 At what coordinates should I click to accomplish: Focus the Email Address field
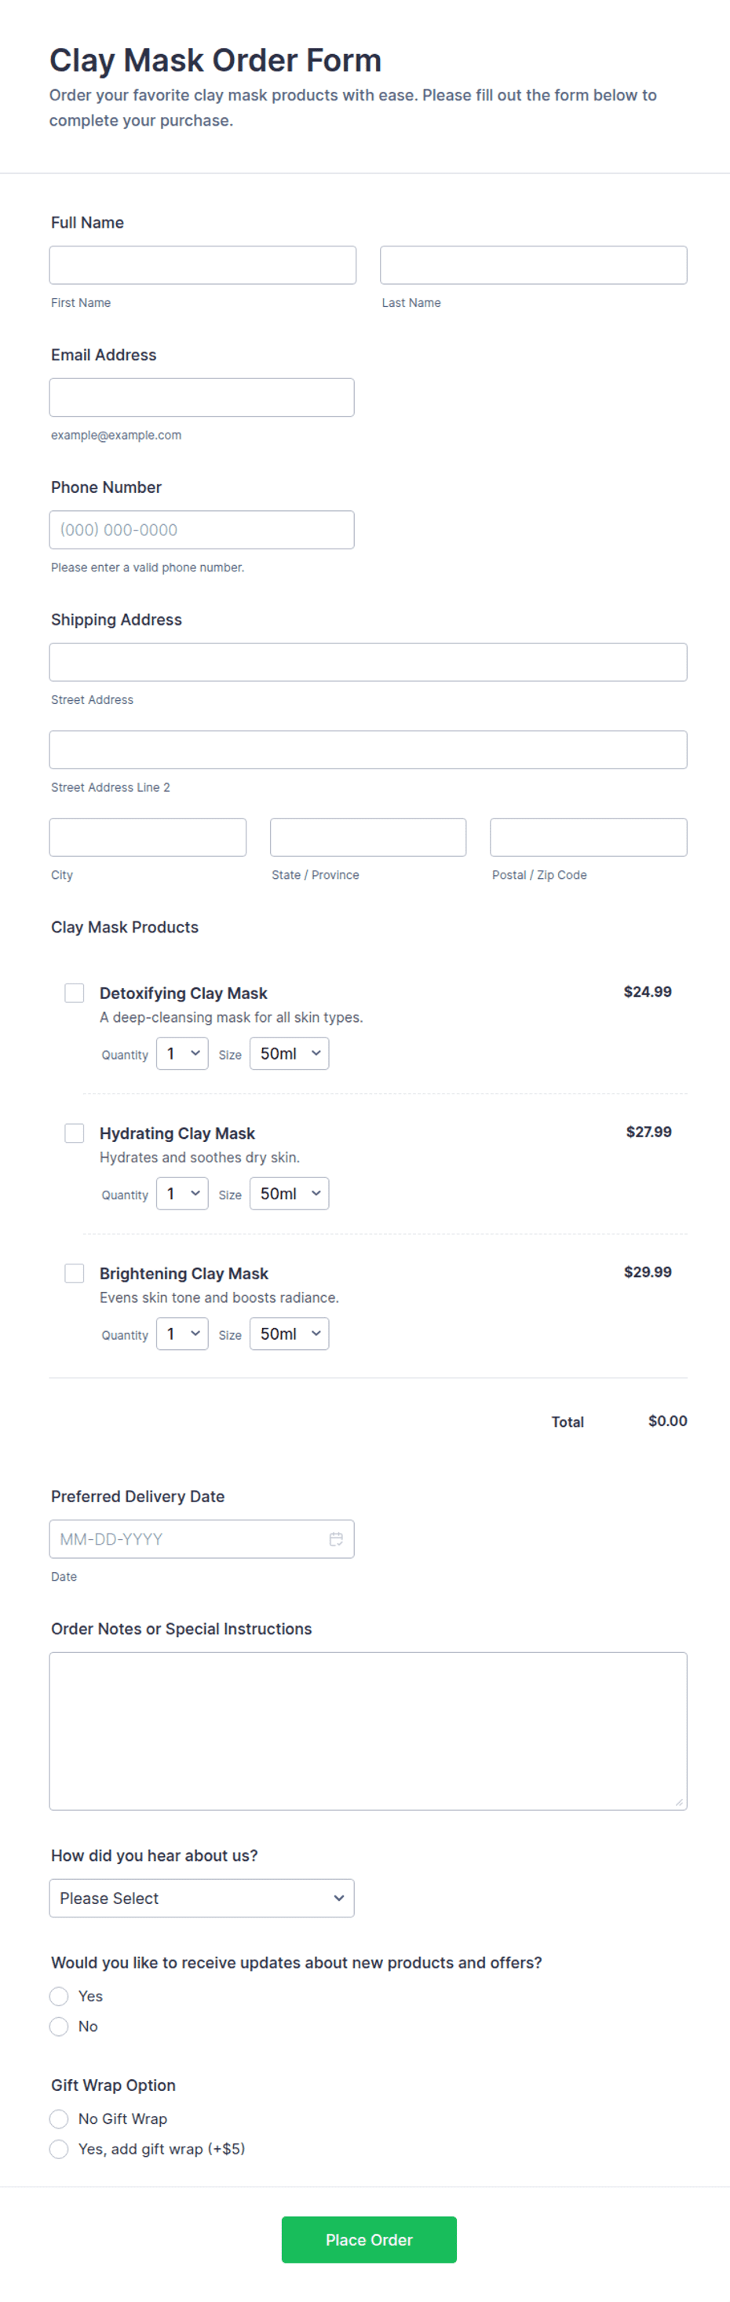tap(202, 398)
